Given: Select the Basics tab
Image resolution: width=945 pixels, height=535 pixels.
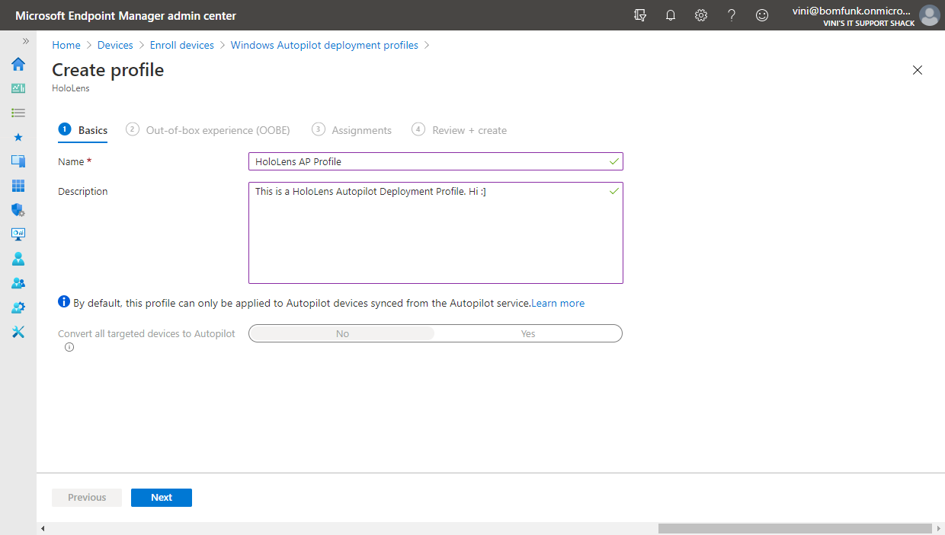Looking at the screenshot, I should [83, 130].
